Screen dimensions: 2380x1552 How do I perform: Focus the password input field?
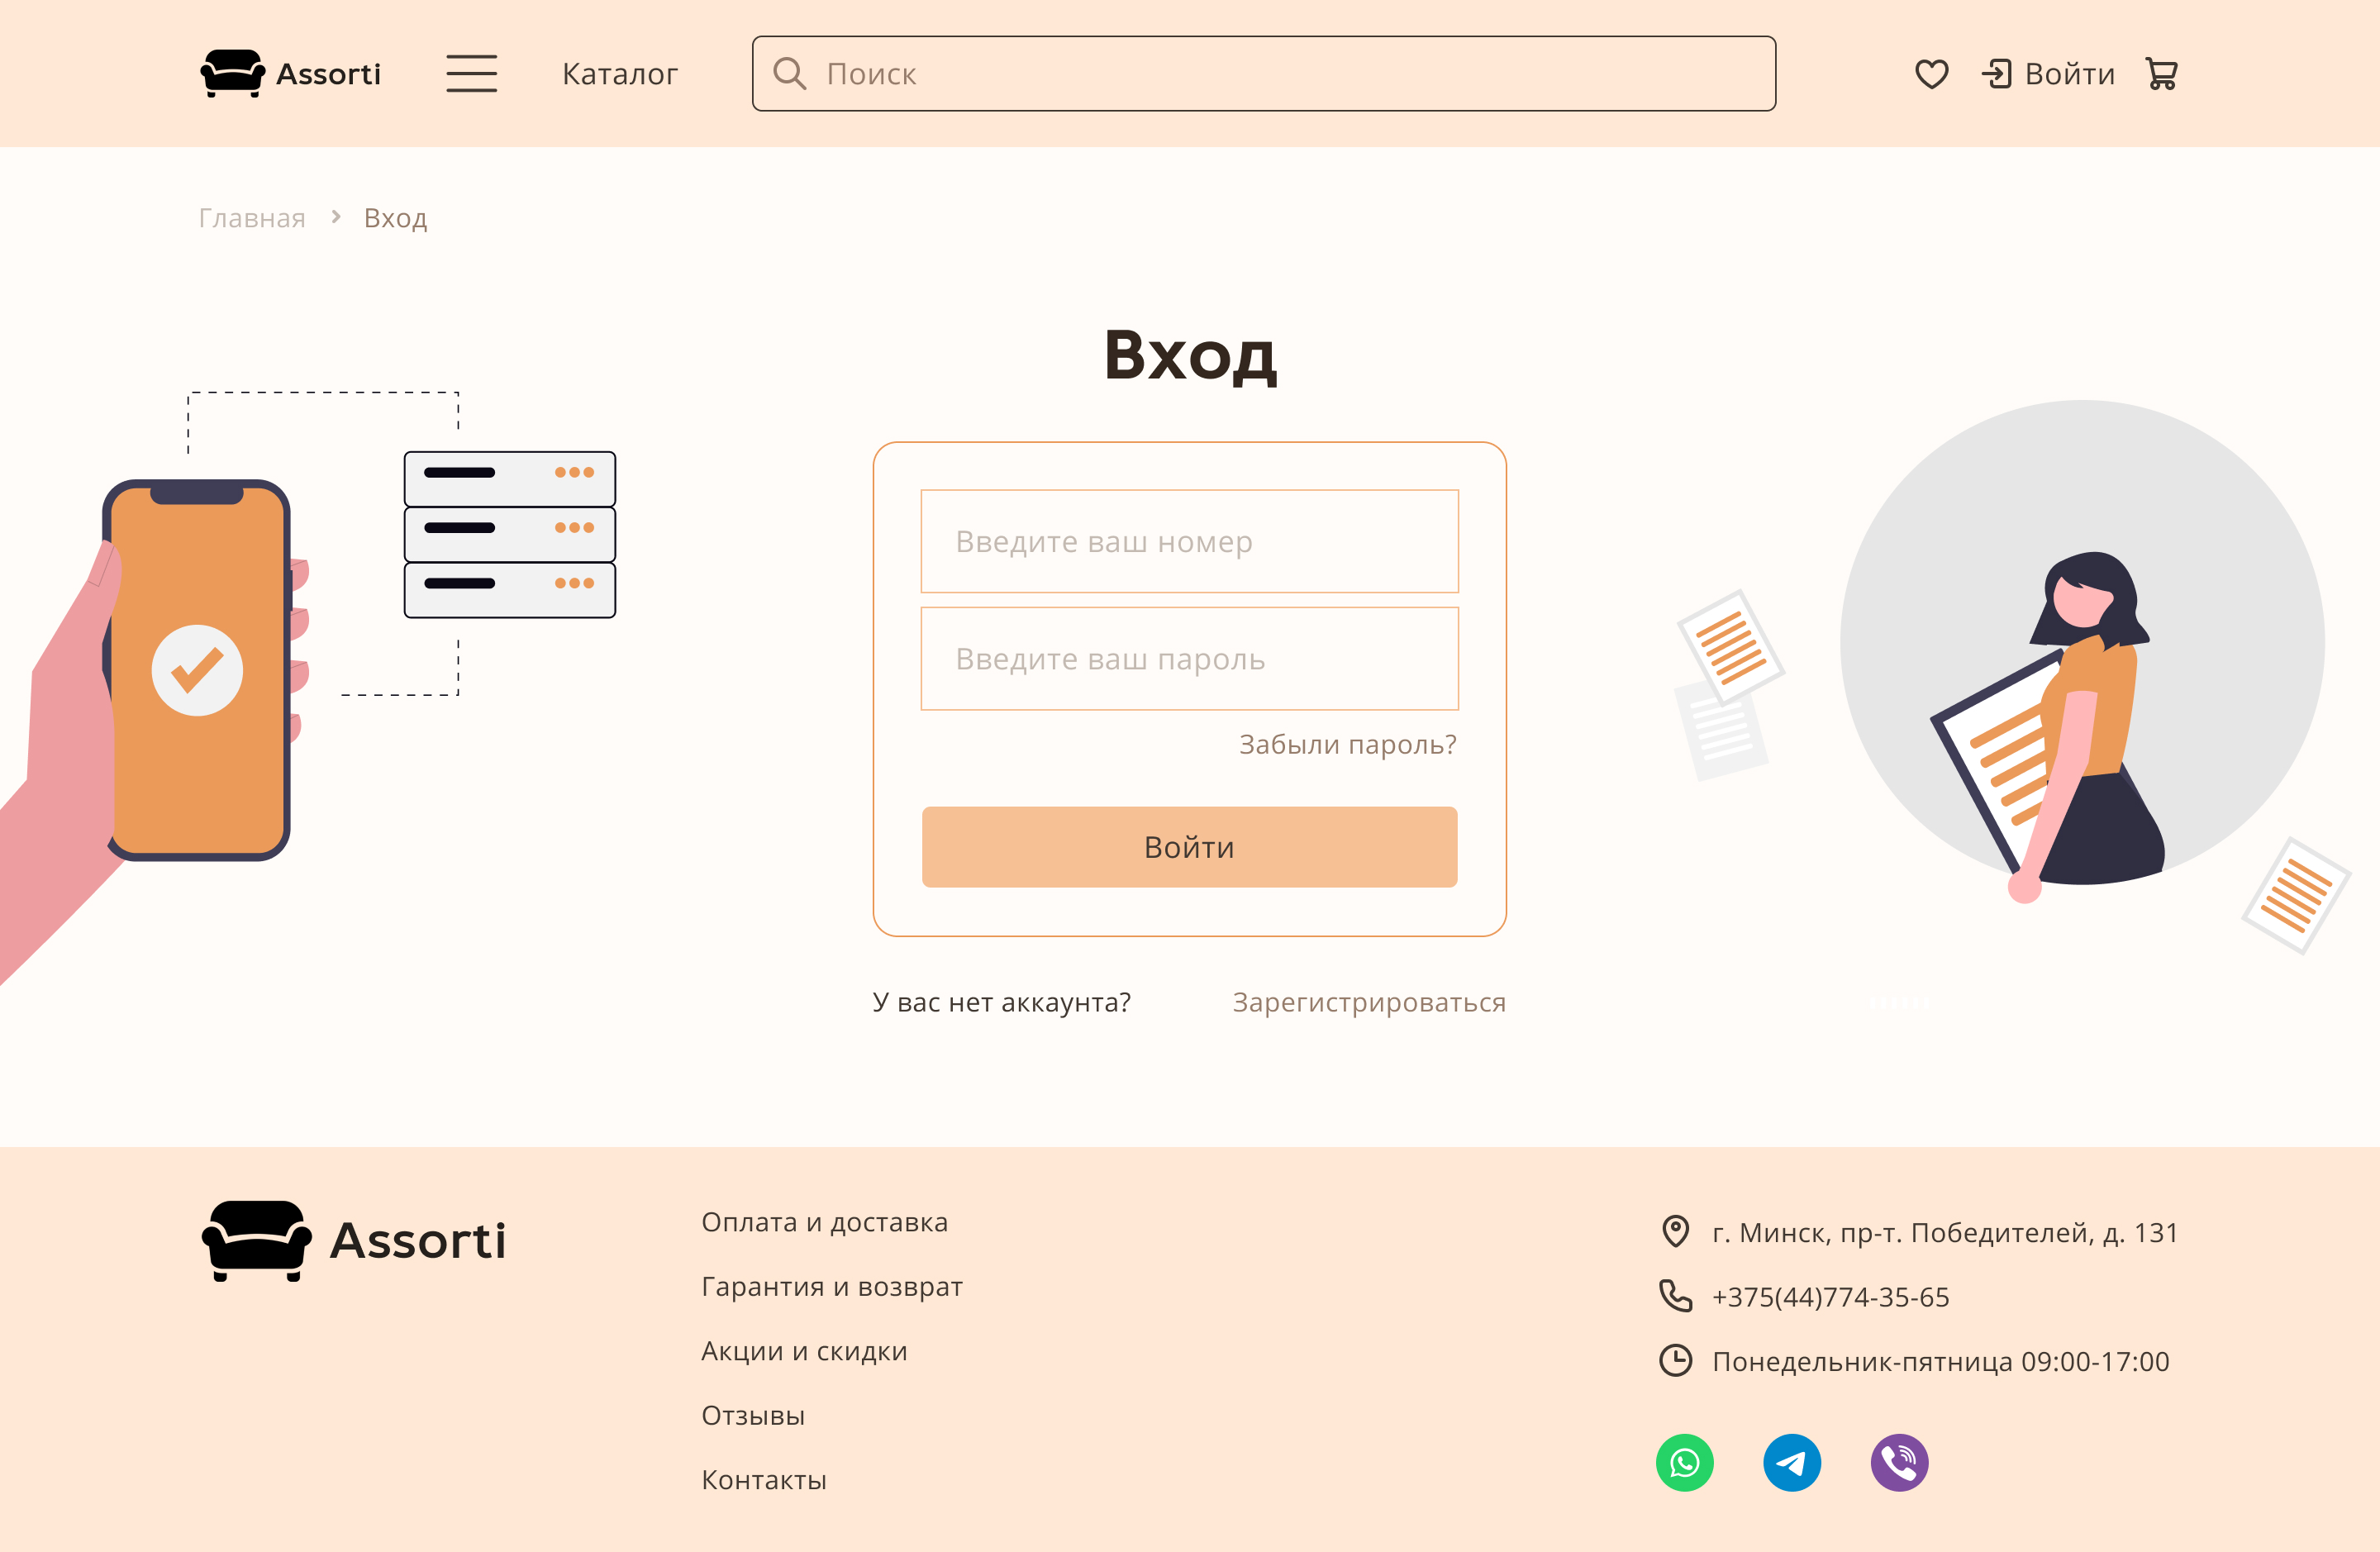1189,659
